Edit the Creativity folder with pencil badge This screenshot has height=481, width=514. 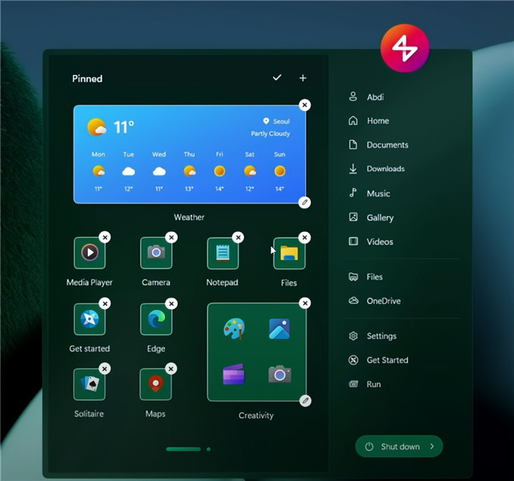click(306, 400)
